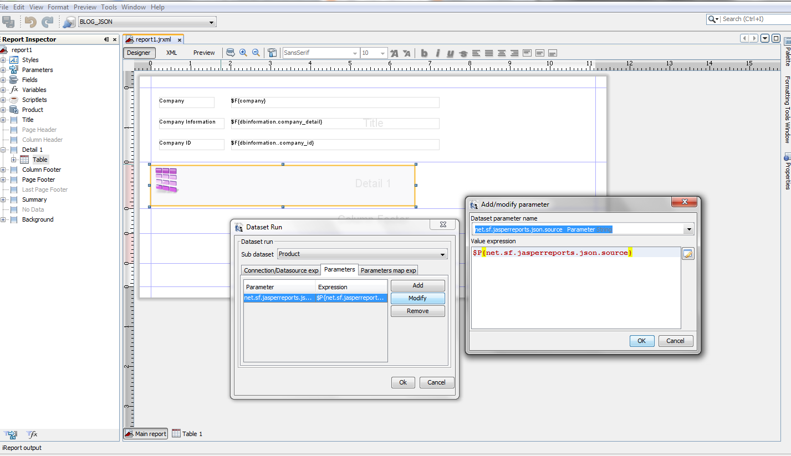Image resolution: width=791 pixels, height=456 pixels.
Task: Expand the Fields tree node
Action: [x=3, y=80]
